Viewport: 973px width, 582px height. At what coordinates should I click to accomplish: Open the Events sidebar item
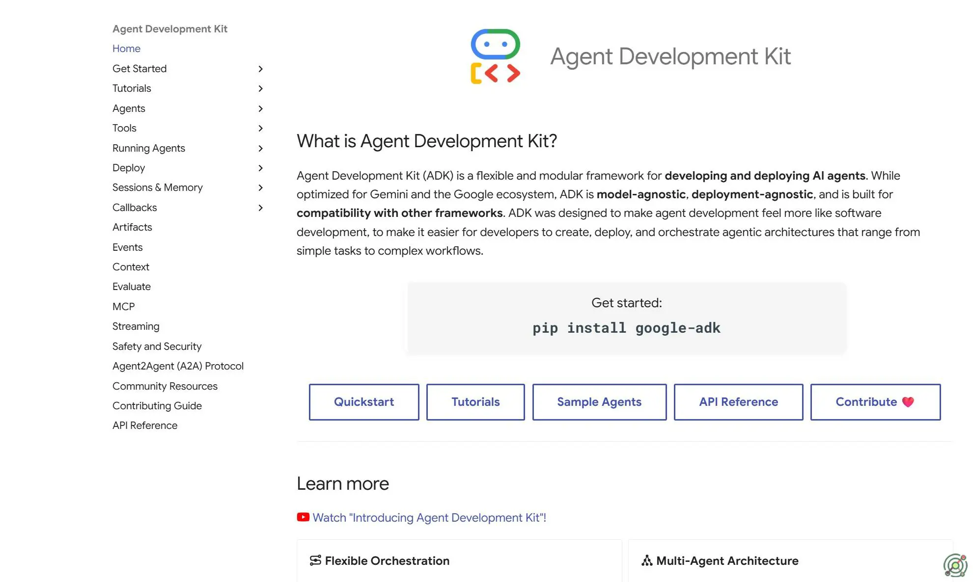click(x=127, y=247)
